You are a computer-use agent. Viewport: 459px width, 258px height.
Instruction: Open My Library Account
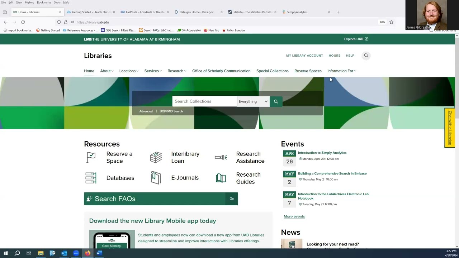(x=304, y=56)
